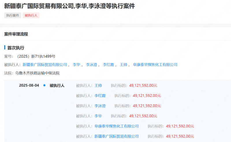Open 新疆泰广国际贸易有限公司 link in timeline row
Viewport: 231px width, 142px height.
coord(117,137)
